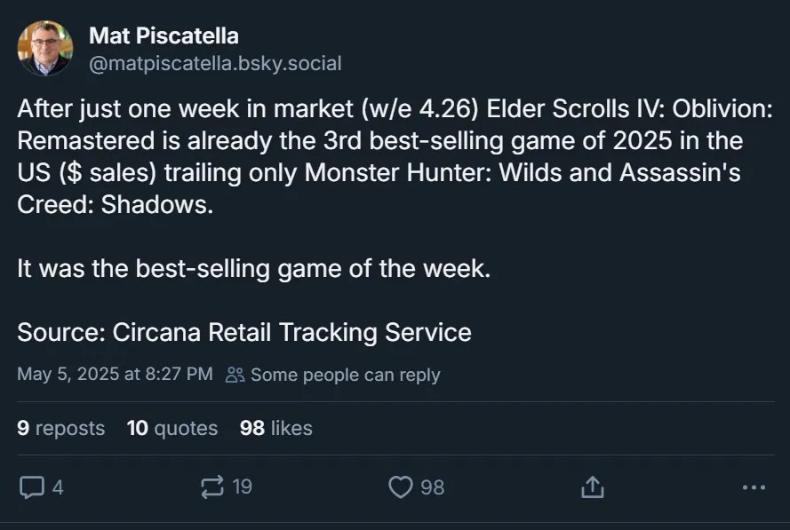View the 98 likes list
Viewport: 790px width, 530px height.
276,428
